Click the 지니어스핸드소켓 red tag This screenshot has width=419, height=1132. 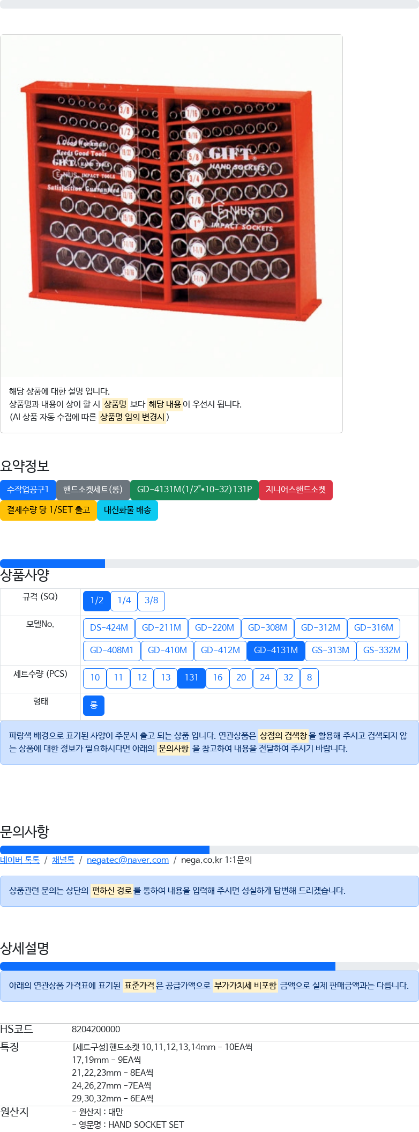tap(296, 490)
